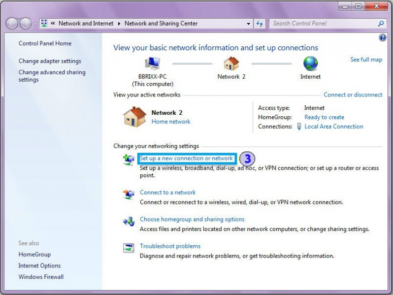
Task: Click the Troubleshoot problems icon
Action: click(x=129, y=248)
